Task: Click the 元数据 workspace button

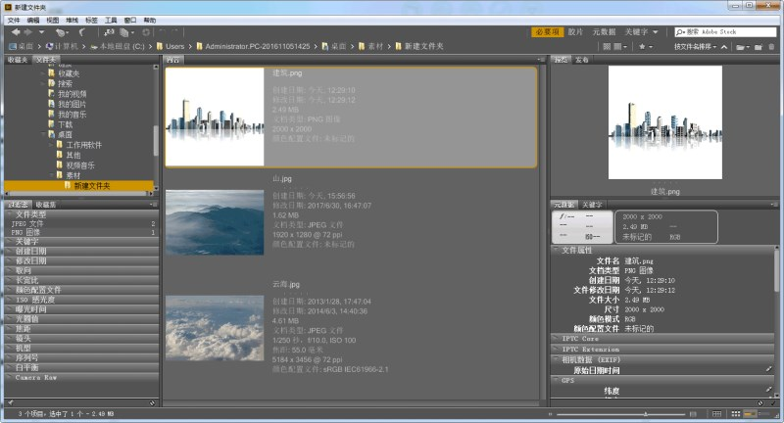Action: pos(605,32)
